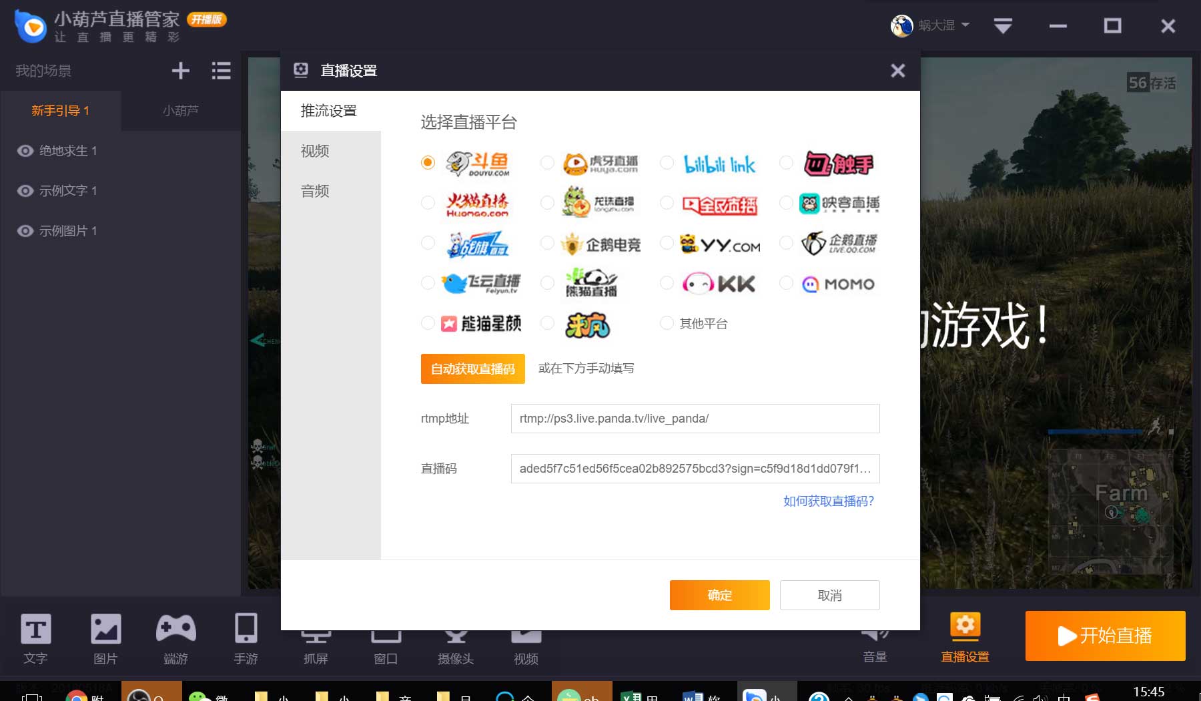Select the 龙珠直播 platform radio button
Image resolution: width=1201 pixels, height=701 pixels.
pyautogui.click(x=547, y=202)
